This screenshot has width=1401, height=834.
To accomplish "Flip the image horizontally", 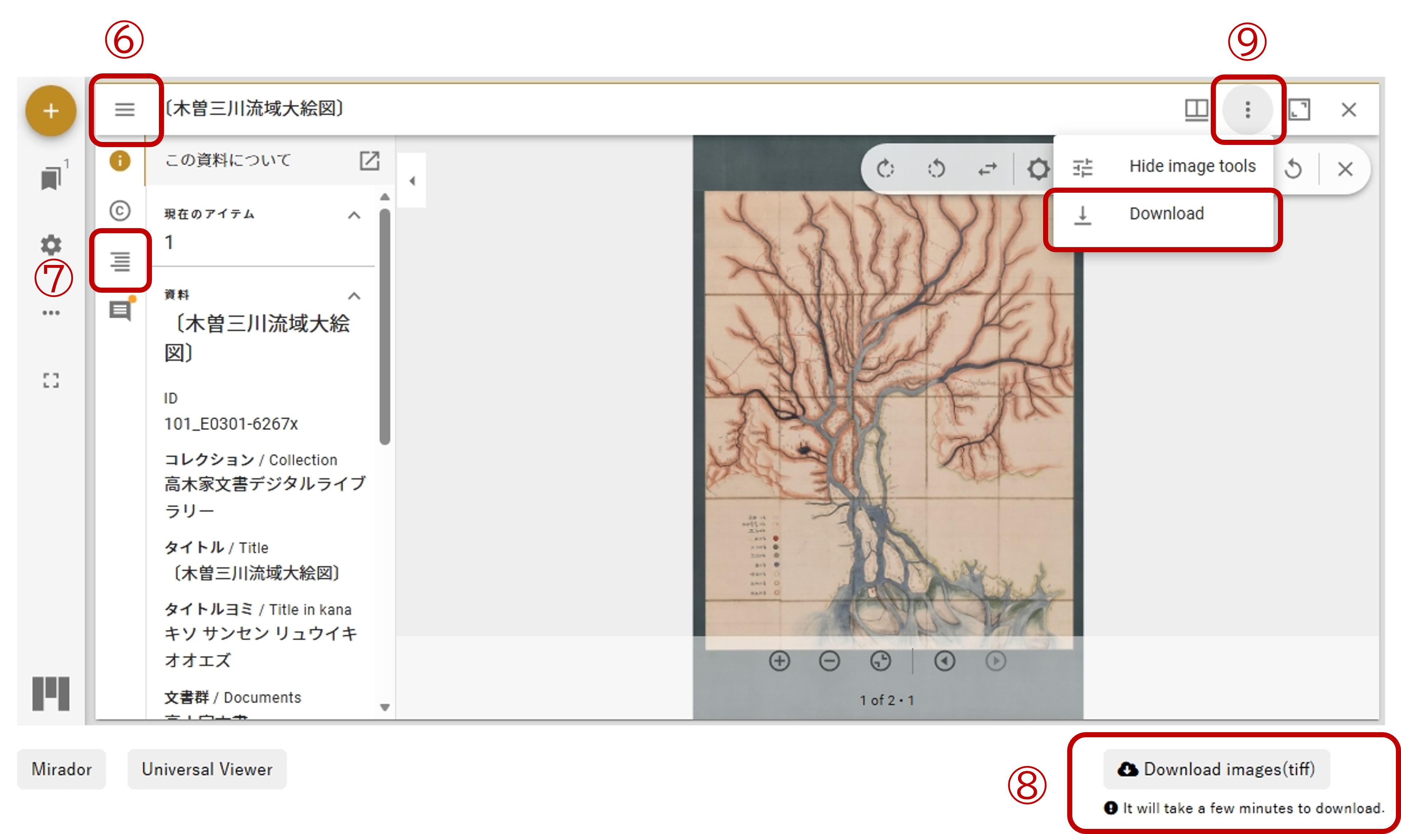I will tap(987, 169).
